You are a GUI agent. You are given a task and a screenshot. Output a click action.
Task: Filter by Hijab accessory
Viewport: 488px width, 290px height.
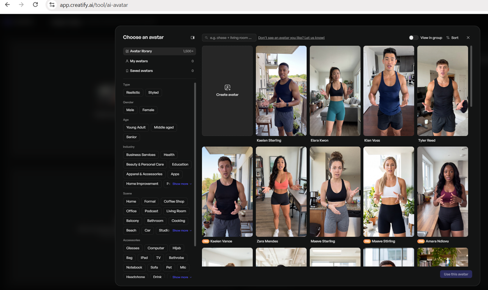tap(177, 248)
